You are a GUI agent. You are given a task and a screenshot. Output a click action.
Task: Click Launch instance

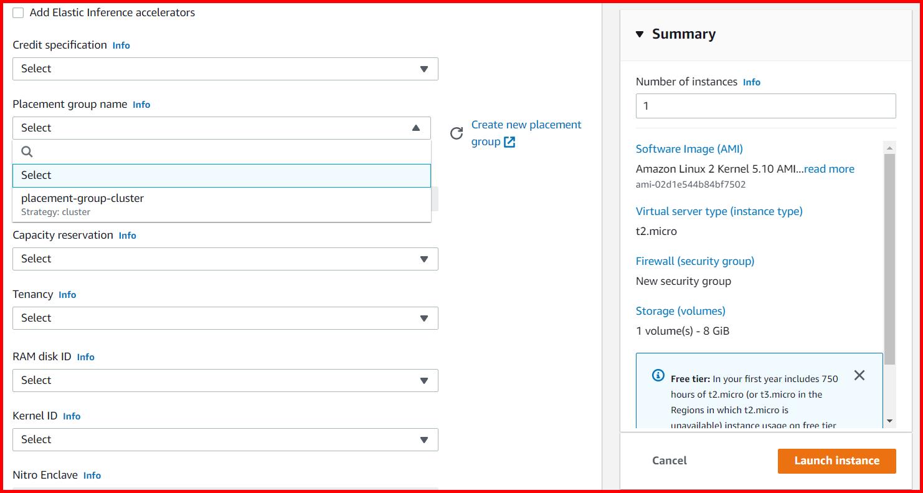click(836, 461)
